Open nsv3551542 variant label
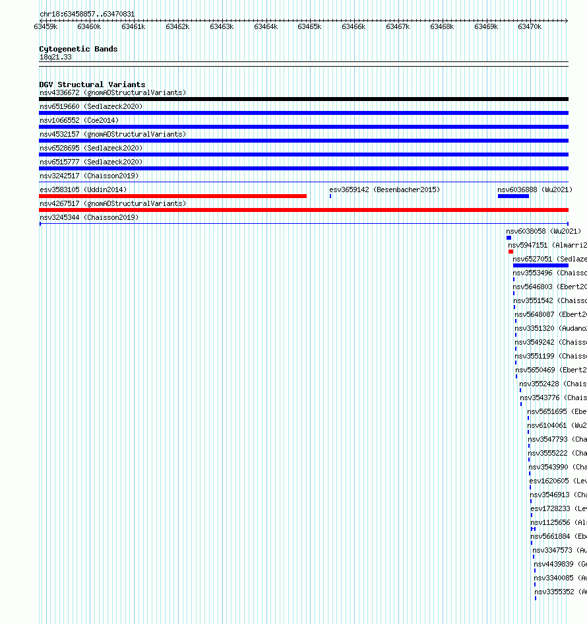Image resolution: width=587 pixels, height=624 pixels. [x=550, y=301]
